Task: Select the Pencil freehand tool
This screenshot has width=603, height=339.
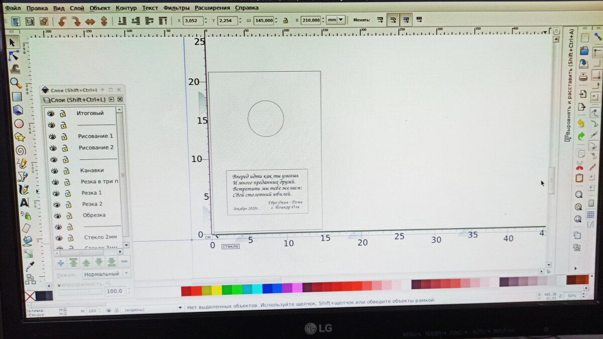Action: (x=22, y=163)
